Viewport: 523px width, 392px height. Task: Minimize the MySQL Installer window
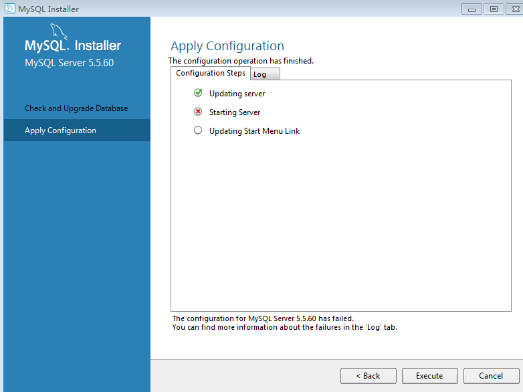pyautogui.click(x=473, y=9)
